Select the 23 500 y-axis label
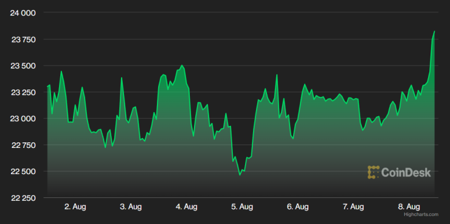The height and width of the screenshot is (224, 450). 23,66
